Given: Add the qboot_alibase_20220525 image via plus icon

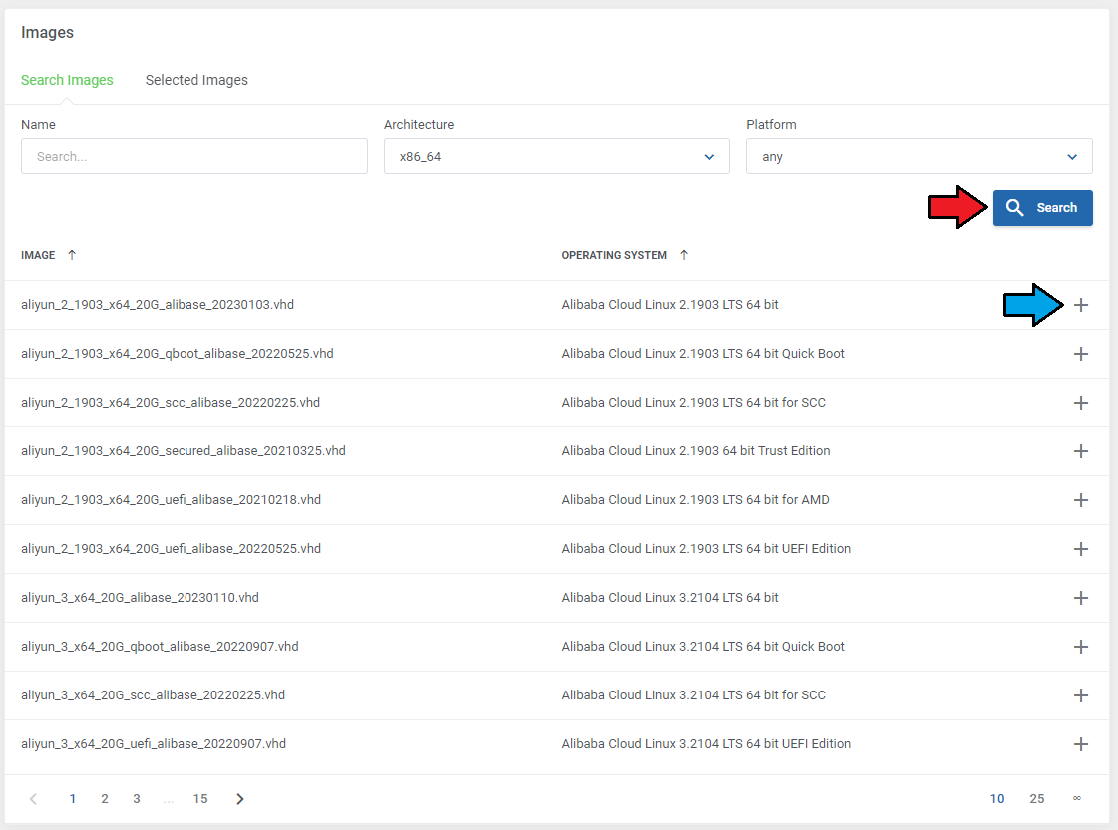Looking at the screenshot, I should tap(1081, 354).
